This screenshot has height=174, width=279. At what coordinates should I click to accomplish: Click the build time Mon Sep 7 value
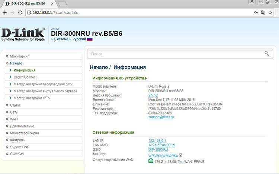171,99
